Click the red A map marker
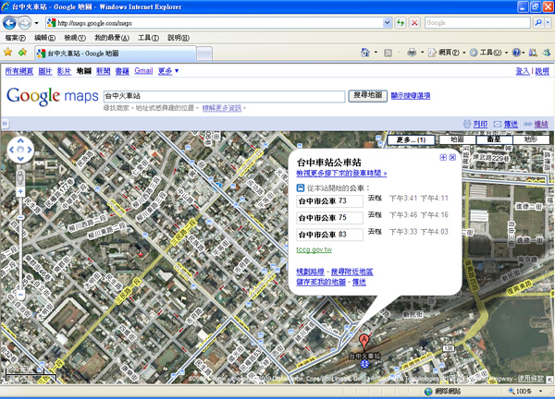This screenshot has width=555, height=399. (364, 343)
